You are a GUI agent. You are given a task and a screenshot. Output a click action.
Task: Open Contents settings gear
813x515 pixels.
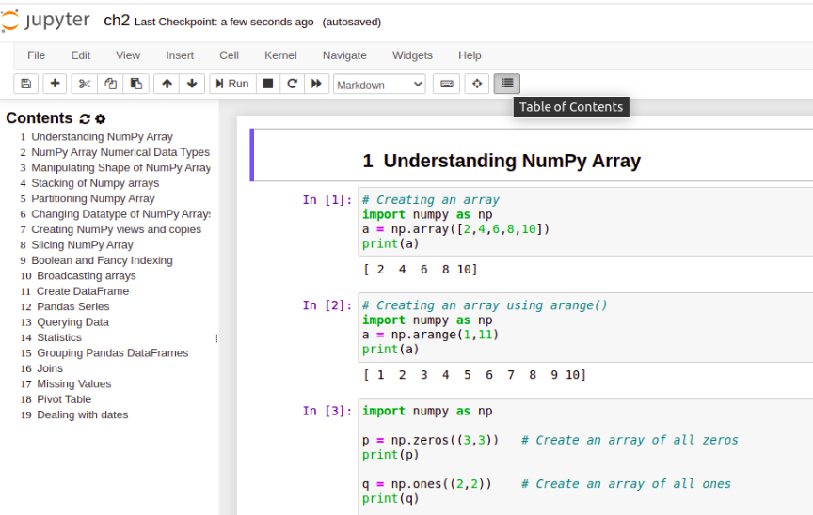tap(101, 119)
